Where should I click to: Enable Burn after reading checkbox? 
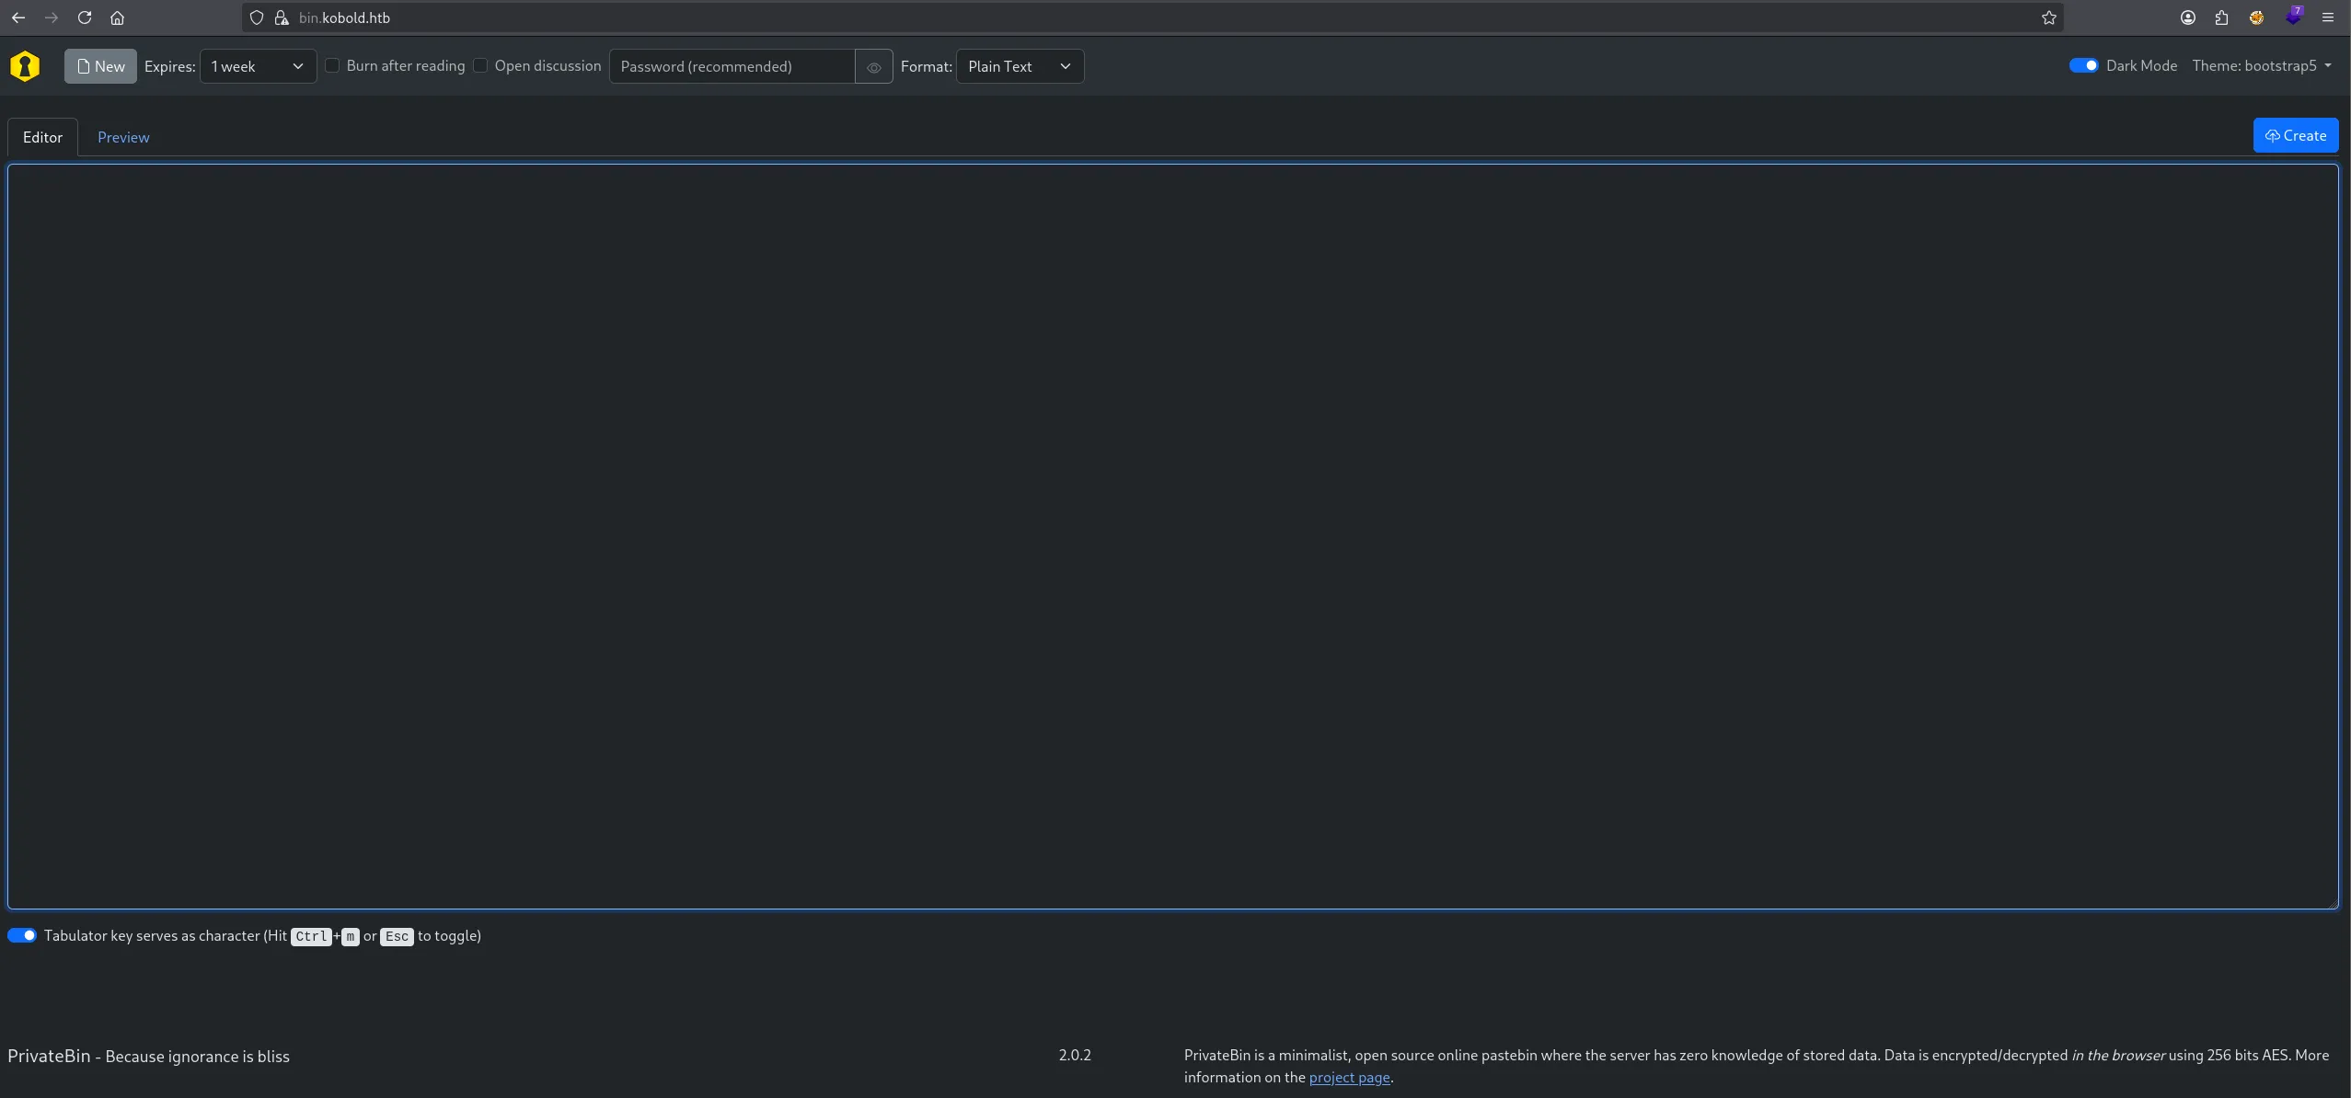(x=333, y=65)
